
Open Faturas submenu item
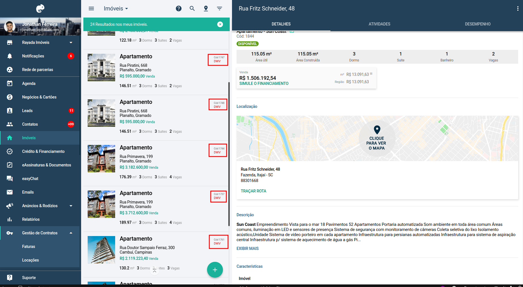pos(29,247)
